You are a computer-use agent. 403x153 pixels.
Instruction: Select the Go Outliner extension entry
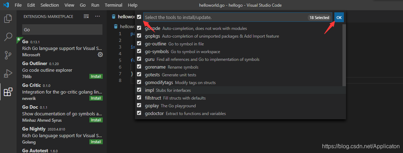[x=62, y=70]
